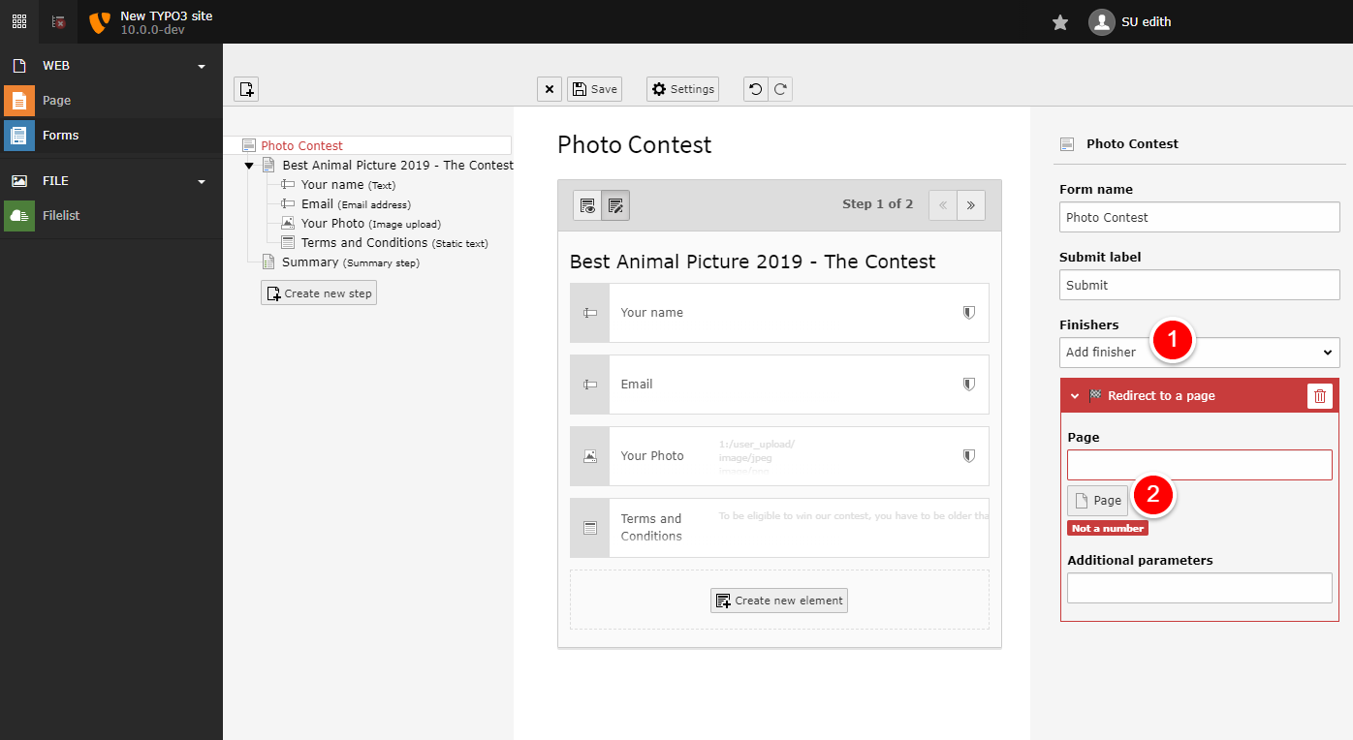This screenshot has height=740, width=1353.
Task: Open the Page module in sidebar
Action: [56, 101]
